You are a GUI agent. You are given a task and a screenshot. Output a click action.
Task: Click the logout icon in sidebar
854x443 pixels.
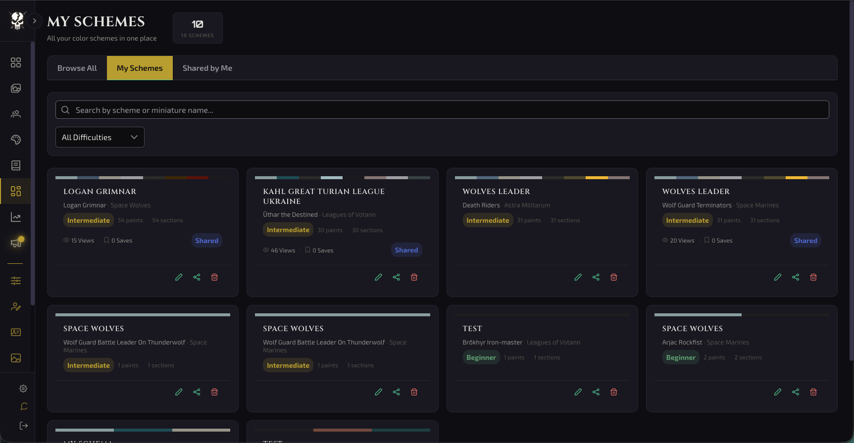[x=24, y=426]
